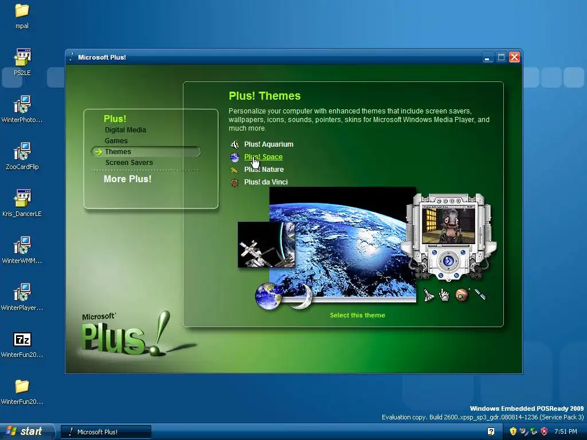Click Select this theme
The width and height of the screenshot is (587, 440).
pos(358,315)
